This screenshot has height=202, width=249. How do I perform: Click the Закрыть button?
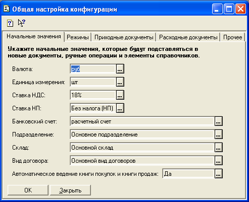coord(70,190)
